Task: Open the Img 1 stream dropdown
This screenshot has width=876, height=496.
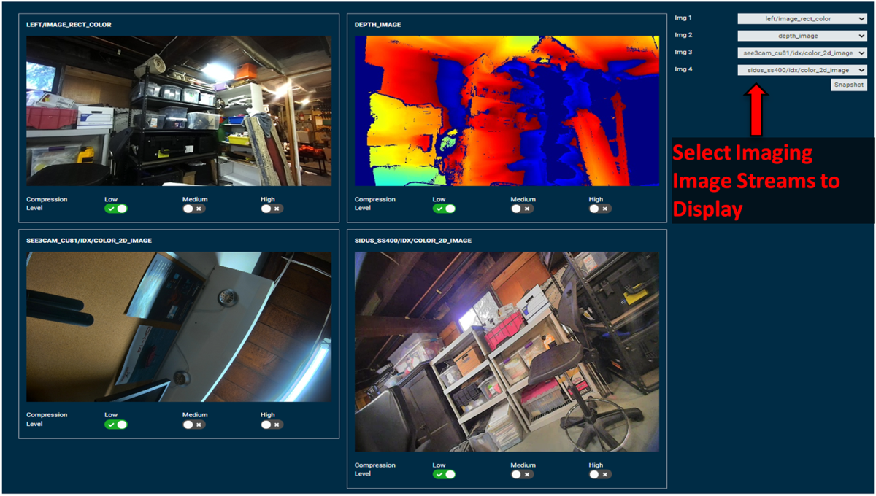Action: coord(802,19)
